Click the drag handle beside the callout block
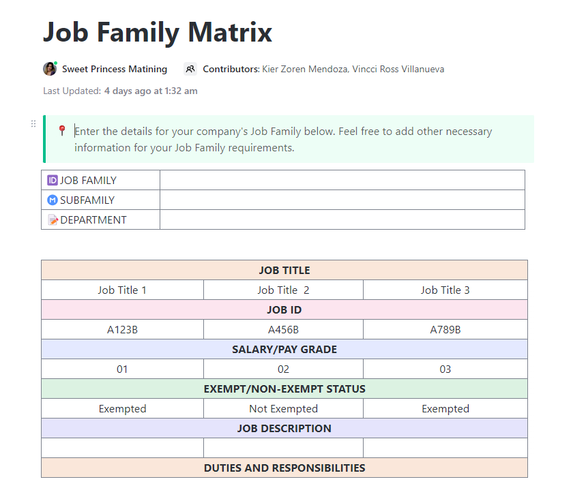 33,124
